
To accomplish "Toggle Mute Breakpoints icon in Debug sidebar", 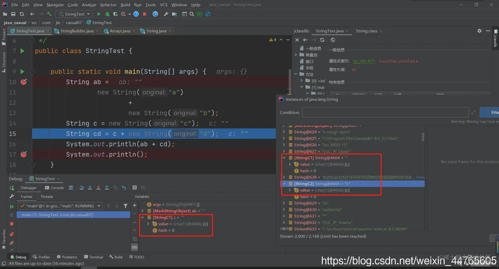I will (x=12, y=243).
